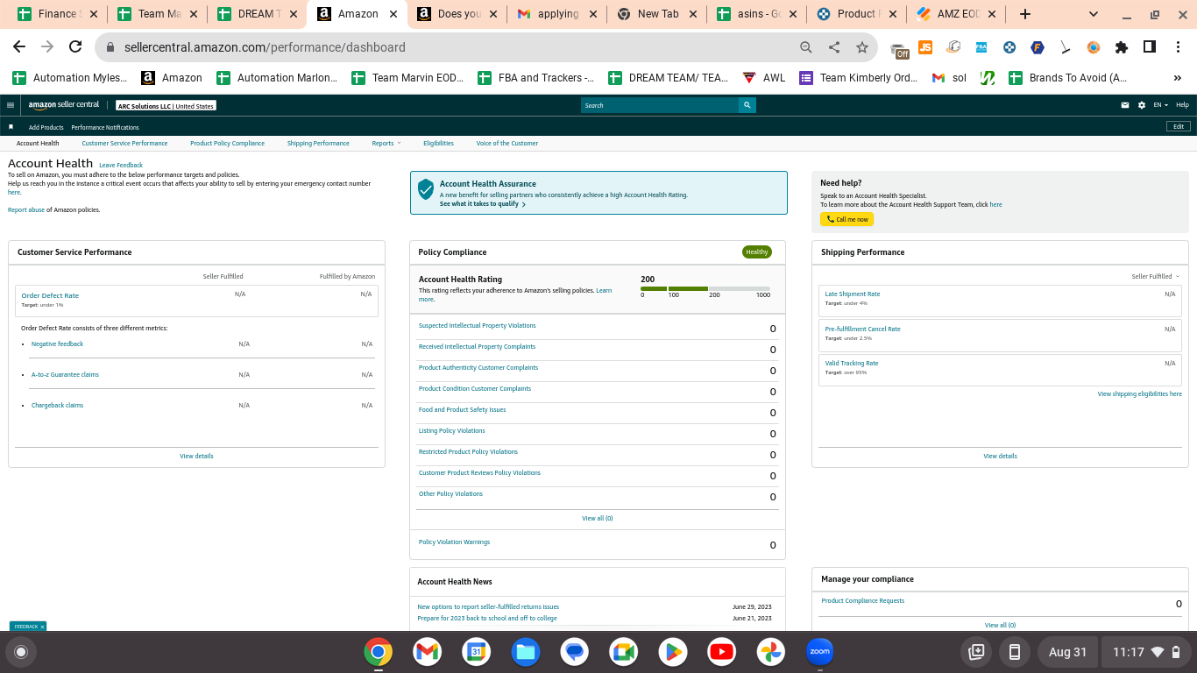
Task: Open the Seller Central hamburger menu
Action: (11, 105)
